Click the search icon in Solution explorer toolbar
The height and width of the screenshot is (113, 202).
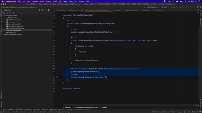click(13, 13)
